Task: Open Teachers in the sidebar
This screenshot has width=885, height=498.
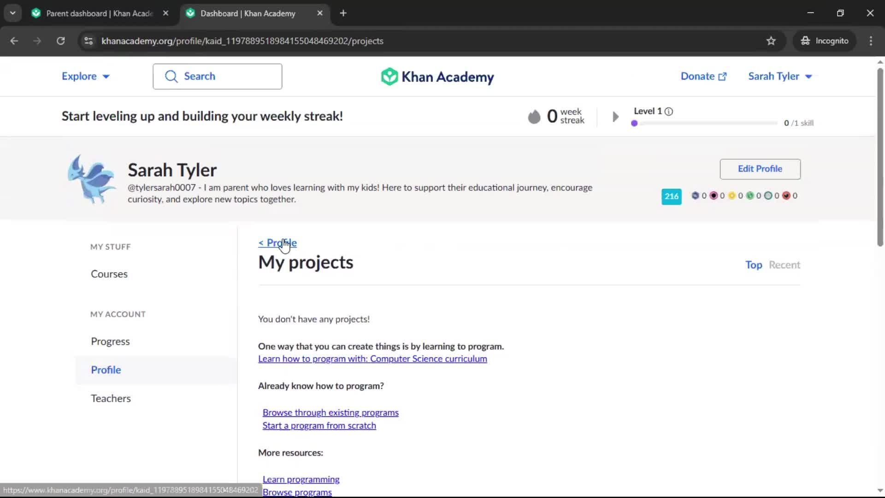Action: click(x=111, y=398)
